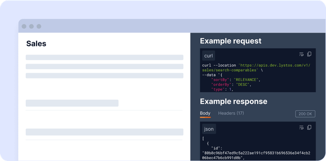Click the Example request heading
326x161 pixels.
click(x=231, y=41)
